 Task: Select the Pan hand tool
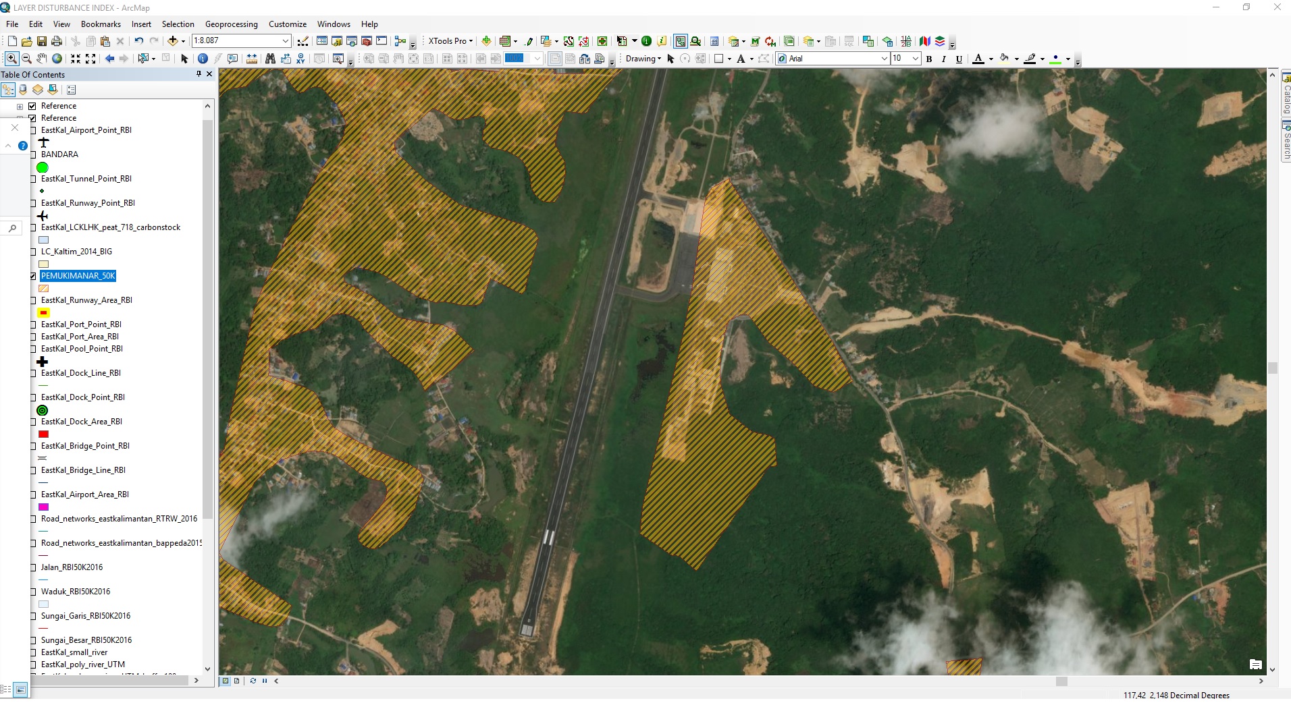click(x=42, y=59)
